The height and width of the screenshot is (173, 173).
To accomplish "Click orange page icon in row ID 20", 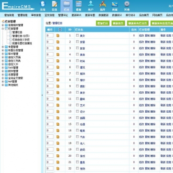I will (58, 156).
